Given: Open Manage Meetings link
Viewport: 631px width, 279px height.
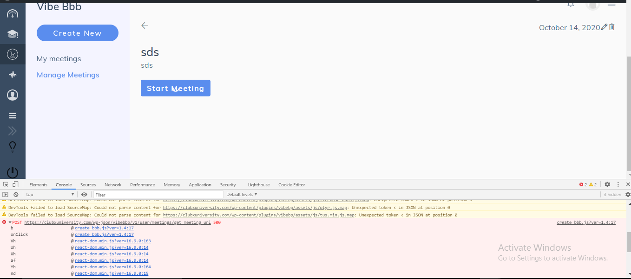Looking at the screenshot, I should pos(68,75).
